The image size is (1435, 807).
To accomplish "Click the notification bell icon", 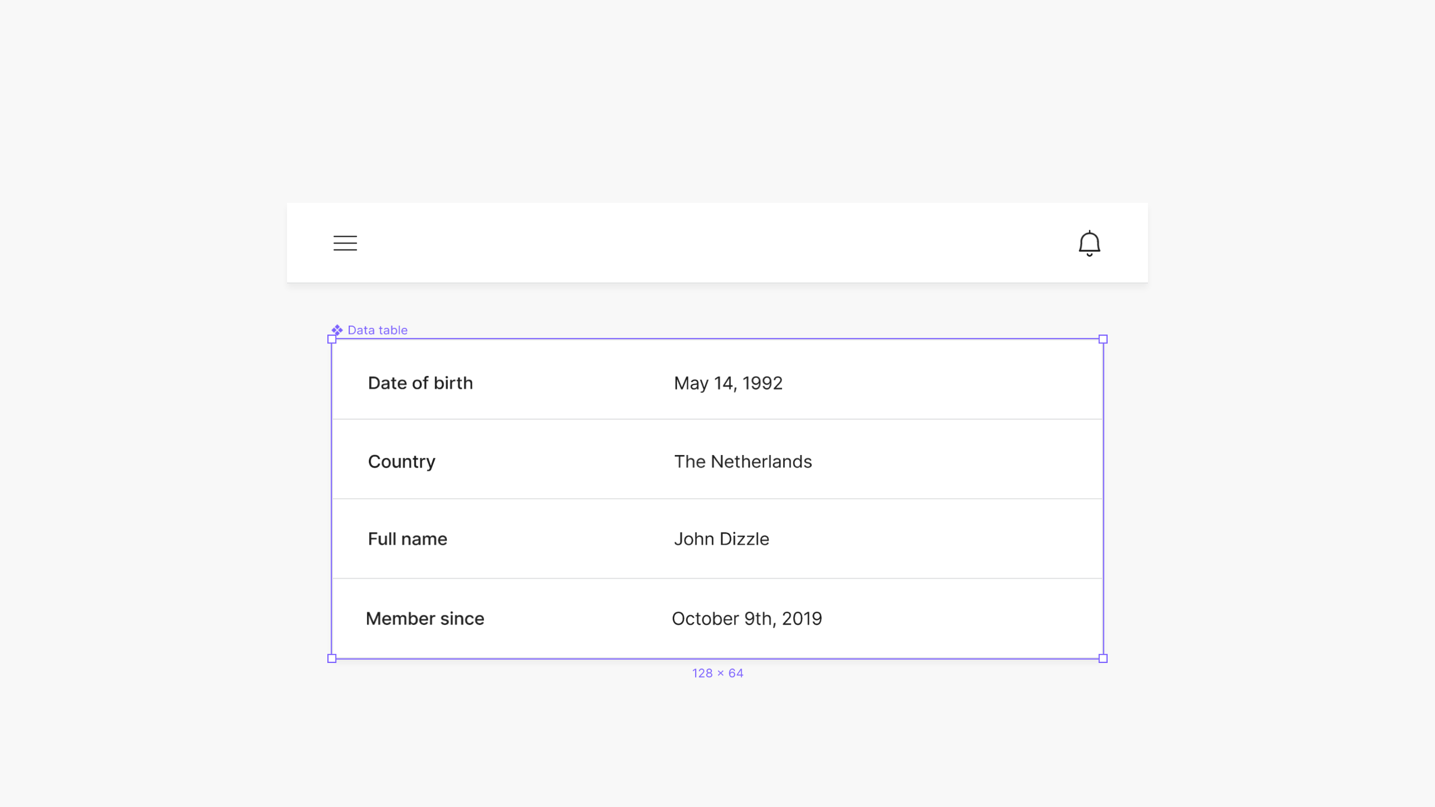I will 1089,243.
